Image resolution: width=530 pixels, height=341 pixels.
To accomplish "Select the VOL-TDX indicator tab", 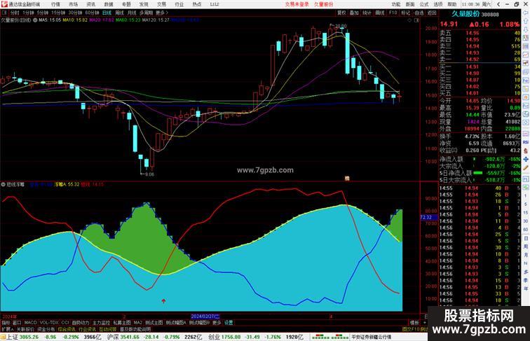I will [x=49, y=323].
